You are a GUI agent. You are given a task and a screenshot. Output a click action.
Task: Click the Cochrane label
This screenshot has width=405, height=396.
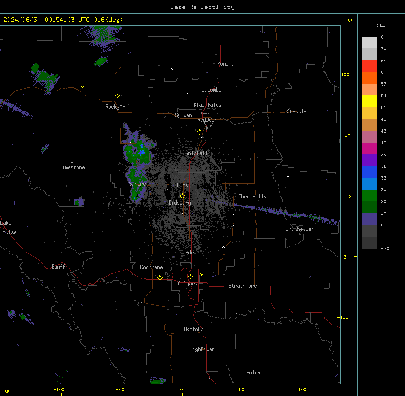tap(151, 267)
